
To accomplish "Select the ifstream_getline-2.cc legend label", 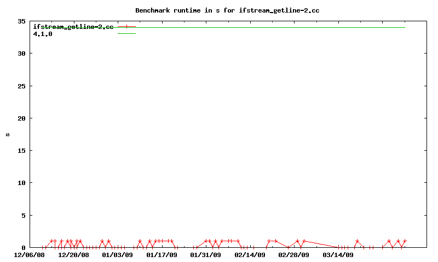I will click(x=73, y=27).
